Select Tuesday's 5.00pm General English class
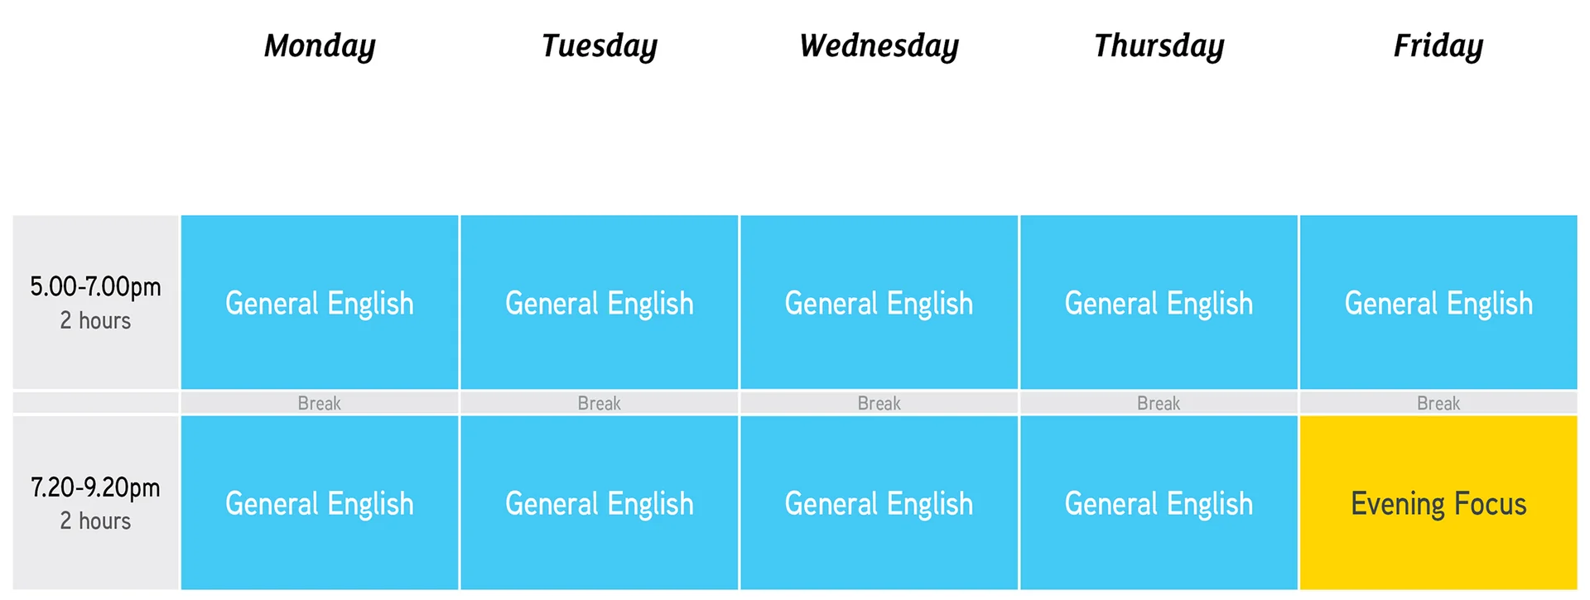Viewport: 1590px width, 600px height. click(x=599, y=303)
